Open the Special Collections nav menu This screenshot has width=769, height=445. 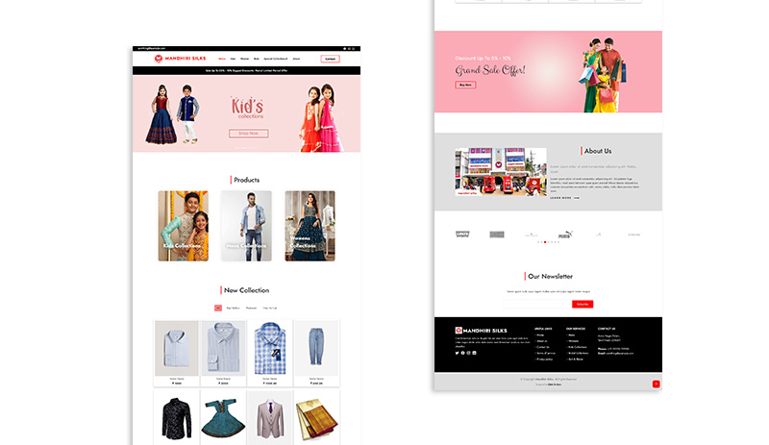(x=276, y=59)
